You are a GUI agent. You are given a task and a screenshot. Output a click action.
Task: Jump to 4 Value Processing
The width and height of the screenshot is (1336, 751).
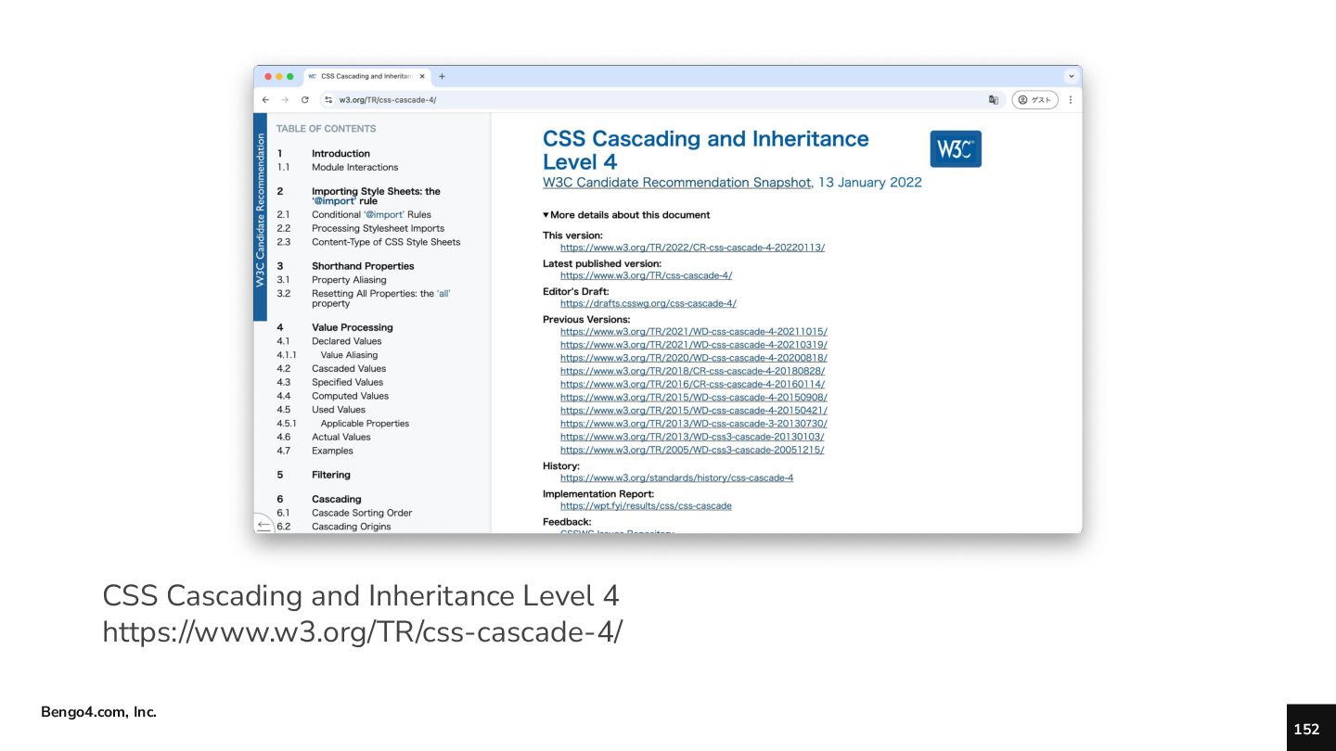[x=352, y=327]
